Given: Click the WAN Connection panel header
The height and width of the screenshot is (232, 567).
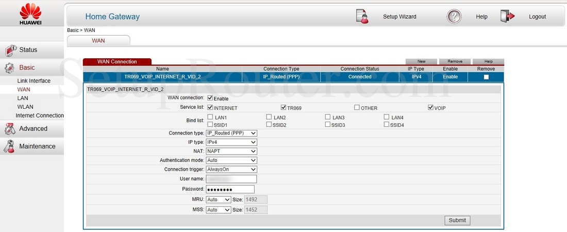Looking at the screenshot, I should [117, 61].
